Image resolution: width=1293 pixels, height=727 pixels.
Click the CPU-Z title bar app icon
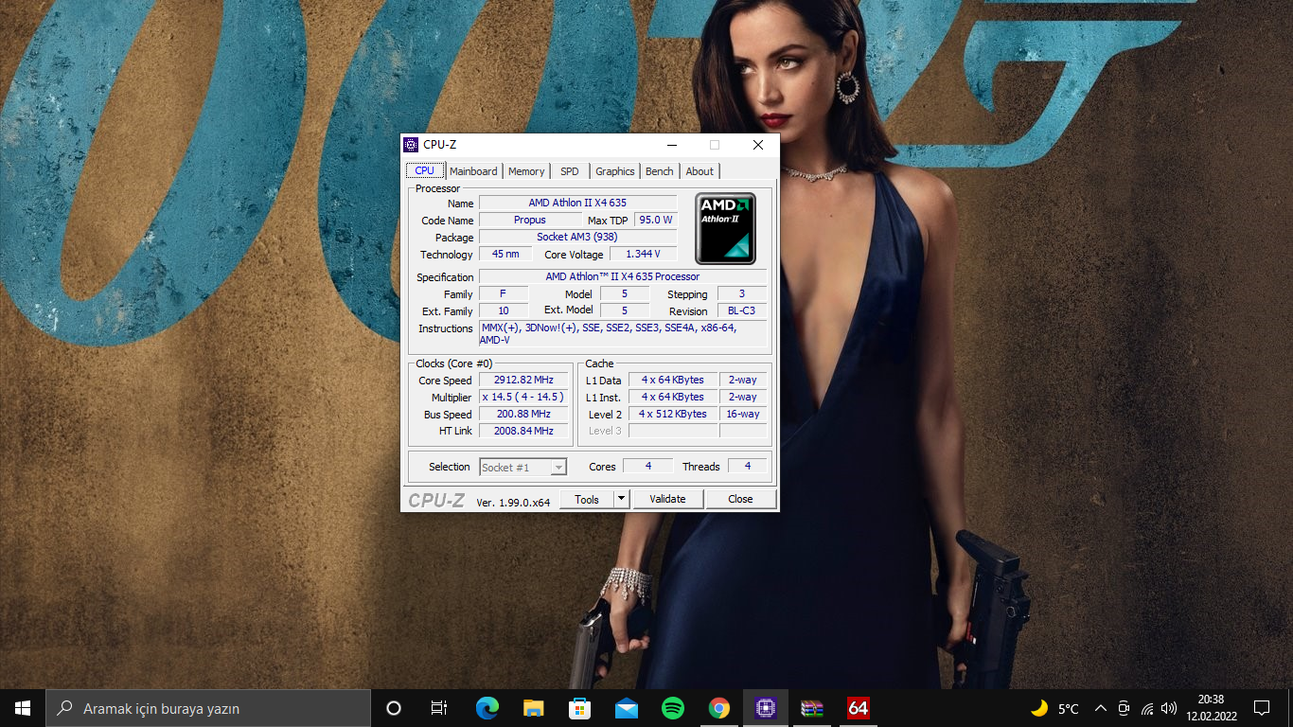click(x=411, y=145)
